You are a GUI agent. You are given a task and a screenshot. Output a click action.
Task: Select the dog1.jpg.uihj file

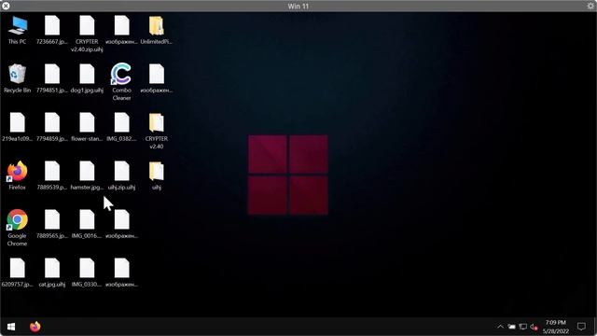pos(87,78)
